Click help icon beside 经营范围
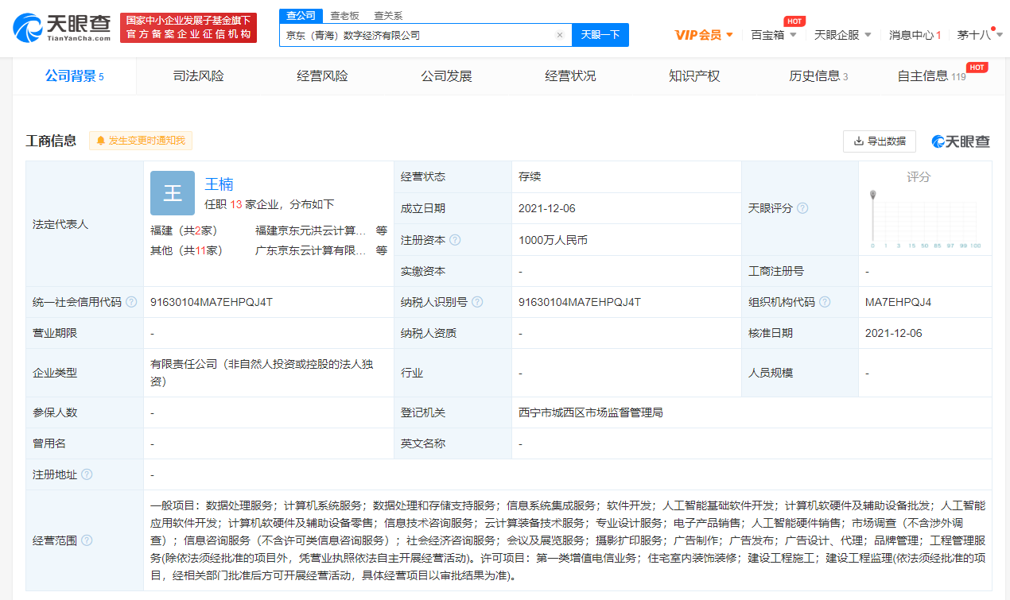This screenshot has height=600, width=1010. coord(87,540)
